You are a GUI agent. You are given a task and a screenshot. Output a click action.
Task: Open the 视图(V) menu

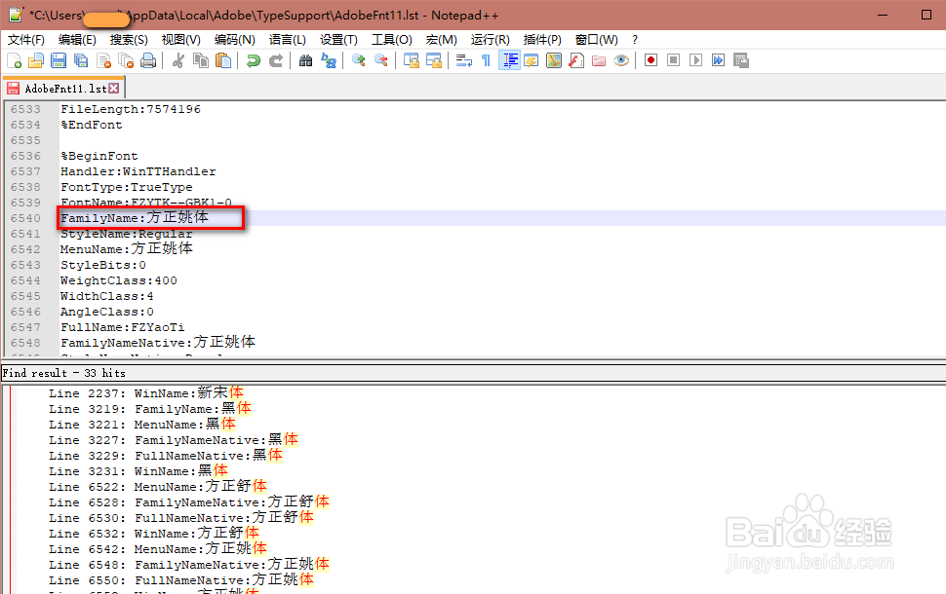tap(181, 40)
